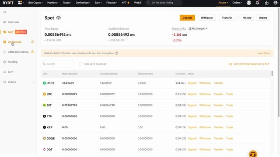Click the Orders button near History

click(263, 18)
